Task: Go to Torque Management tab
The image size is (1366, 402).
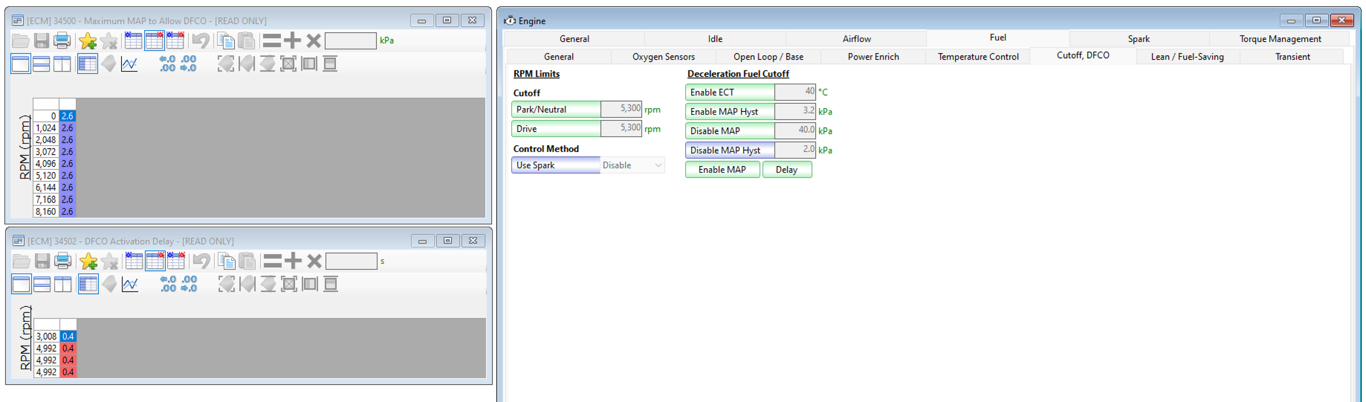Action: (1280, 39)
